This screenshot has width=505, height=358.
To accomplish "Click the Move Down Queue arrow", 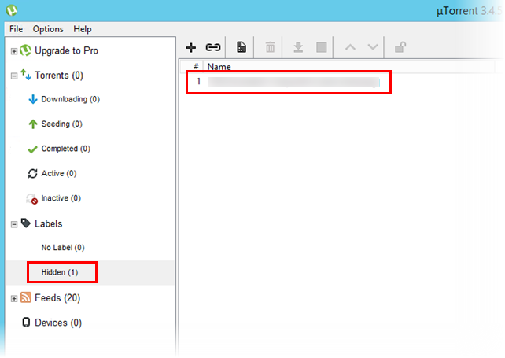I will 373,47.
